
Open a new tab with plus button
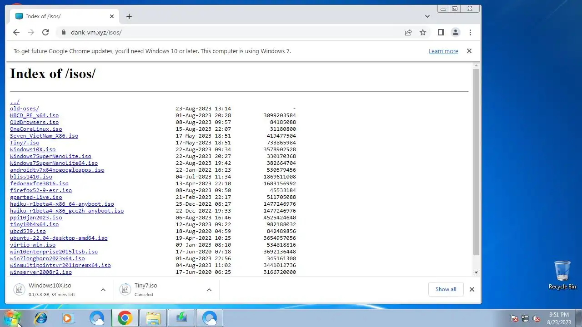pyautogui.click(x=129, y=16)
